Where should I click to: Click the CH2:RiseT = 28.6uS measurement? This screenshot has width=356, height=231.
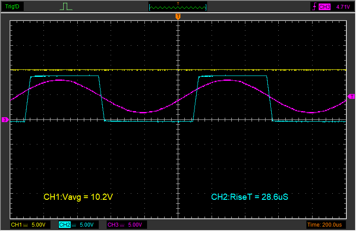pyautogui.click(x=249, y=197)
